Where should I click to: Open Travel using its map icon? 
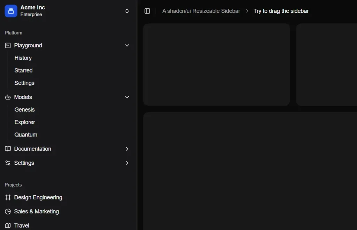click(x=8, y=225)
